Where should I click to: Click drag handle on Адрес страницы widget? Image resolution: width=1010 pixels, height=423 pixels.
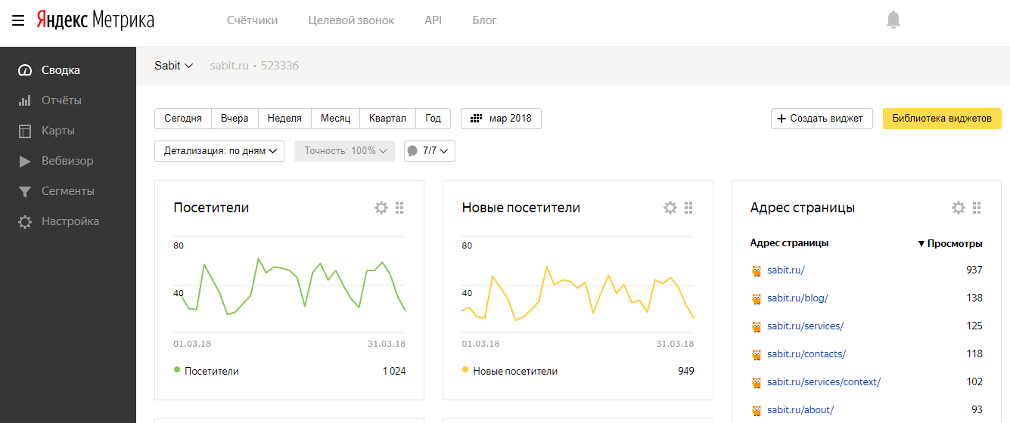(977, 208)
